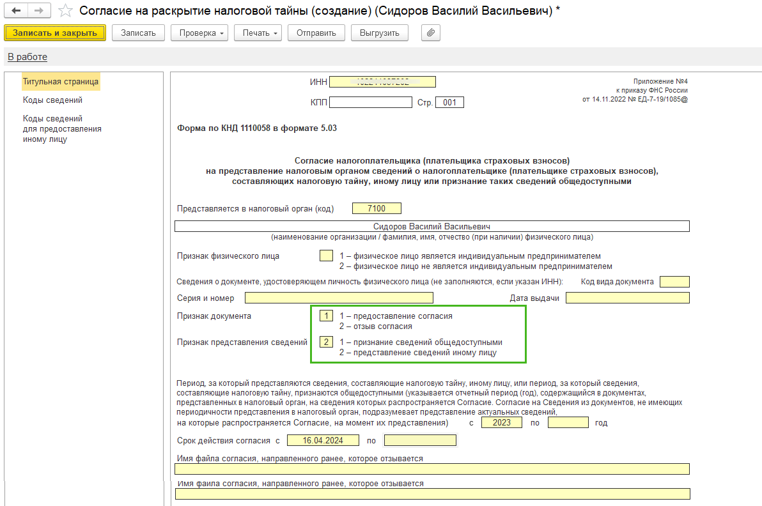Click the Признак документа value box
This screenshot has width=762, height=506.
(x=326, y=316)
